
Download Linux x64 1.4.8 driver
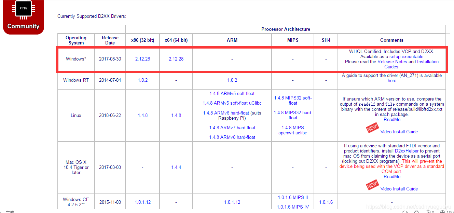coord(176,115)
